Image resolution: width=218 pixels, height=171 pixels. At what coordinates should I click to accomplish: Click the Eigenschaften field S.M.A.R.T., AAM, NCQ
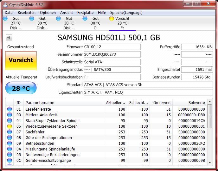point(148,92)
